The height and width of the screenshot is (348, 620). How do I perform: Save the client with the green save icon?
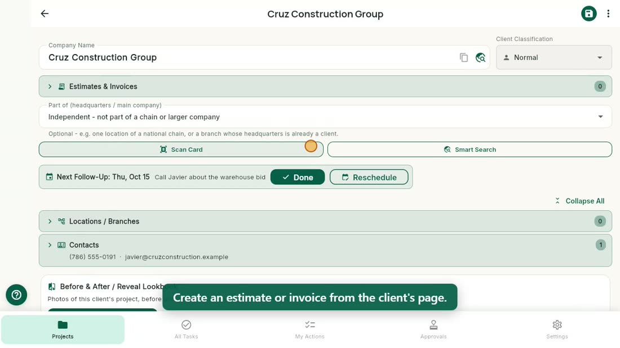[x=588, y=14]
